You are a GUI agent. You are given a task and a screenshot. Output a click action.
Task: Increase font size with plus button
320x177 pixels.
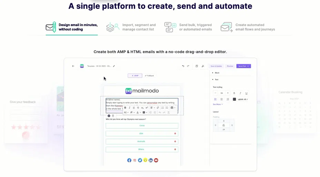(228, 93)
